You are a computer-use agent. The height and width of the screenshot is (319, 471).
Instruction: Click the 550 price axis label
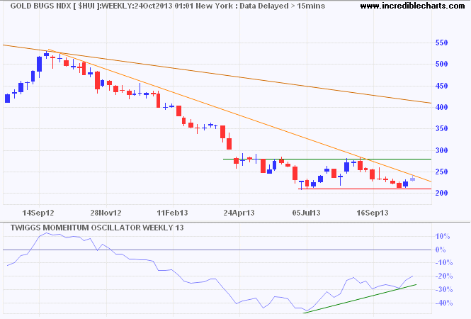click(441, 43)
